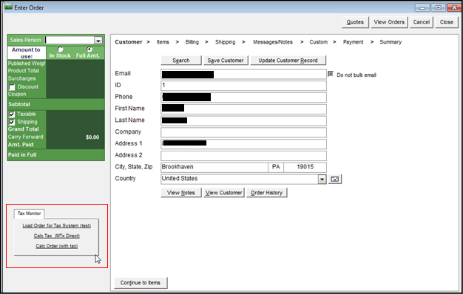Click into the Address 2 field
Image resolution: width=463 pixels, height=294 pixels.
[x=243, y=155]
